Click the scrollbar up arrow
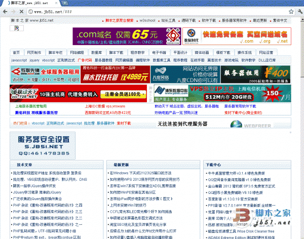 [x=302, y=20]
